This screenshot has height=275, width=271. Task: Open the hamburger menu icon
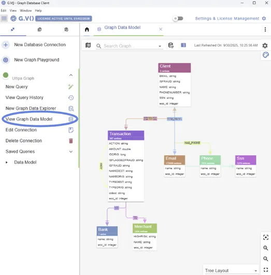point(4,18)
